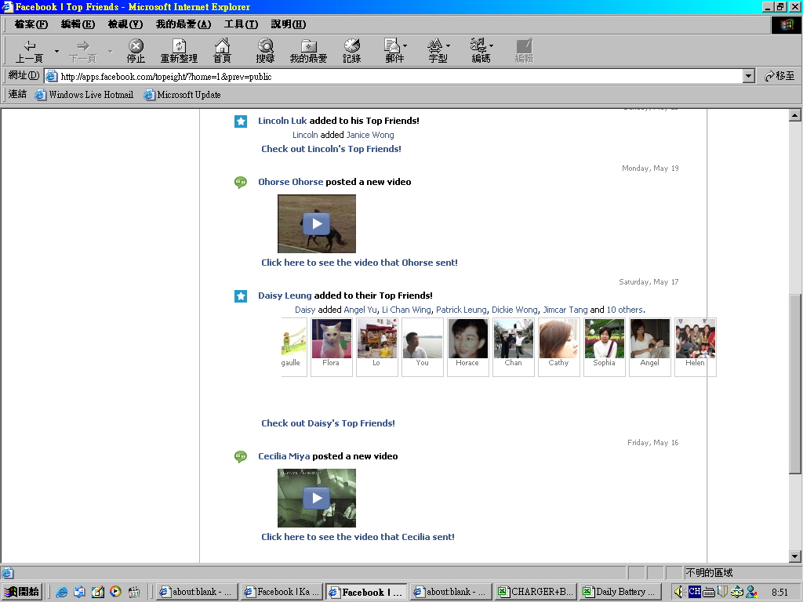Click the Font size (字型) toolbar icon
This screenshot has height=602, width=803.
click(x=438, y=51)
